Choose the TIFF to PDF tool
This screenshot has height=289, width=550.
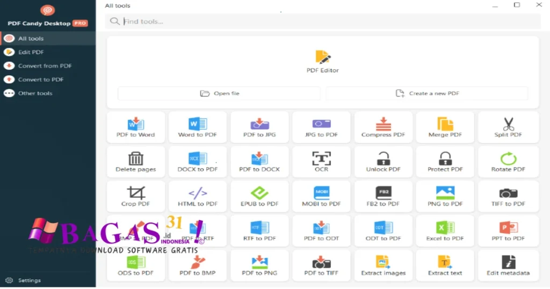pos(508,197)
